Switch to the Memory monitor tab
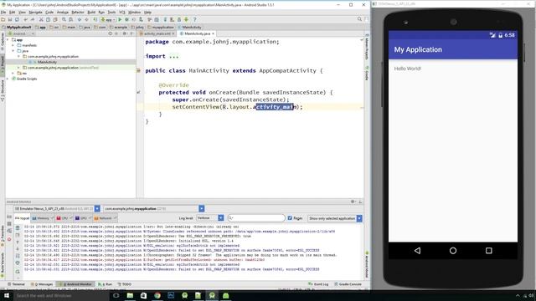 pyautogui.click(x=43, y=218)
